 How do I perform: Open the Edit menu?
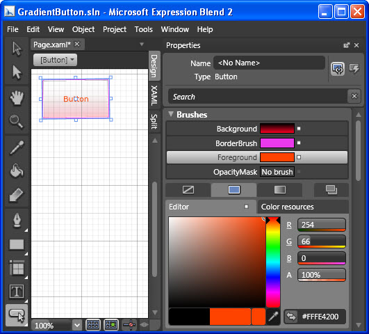pyautogui.click(x=33, y=29)
